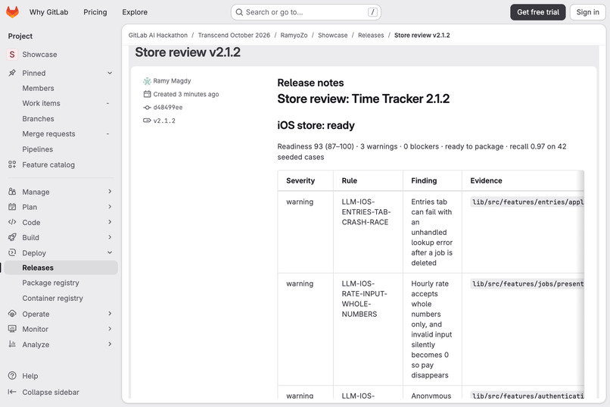This screenshot has width=610, height=407.
Task: Expand the Code menu chevron
Action: tap(110, 222)
